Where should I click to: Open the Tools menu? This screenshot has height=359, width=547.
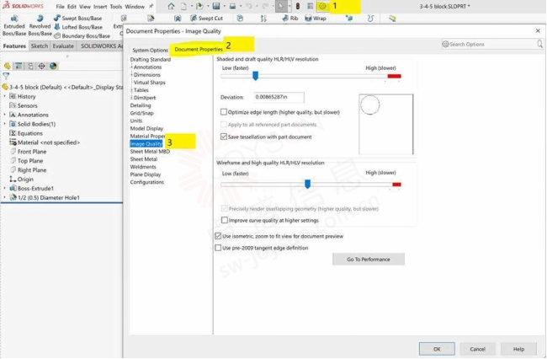pos(116,7)
